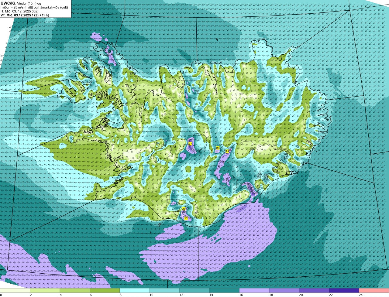Click the 10–12 turquoise legend swatch

[x=165, y=290]
